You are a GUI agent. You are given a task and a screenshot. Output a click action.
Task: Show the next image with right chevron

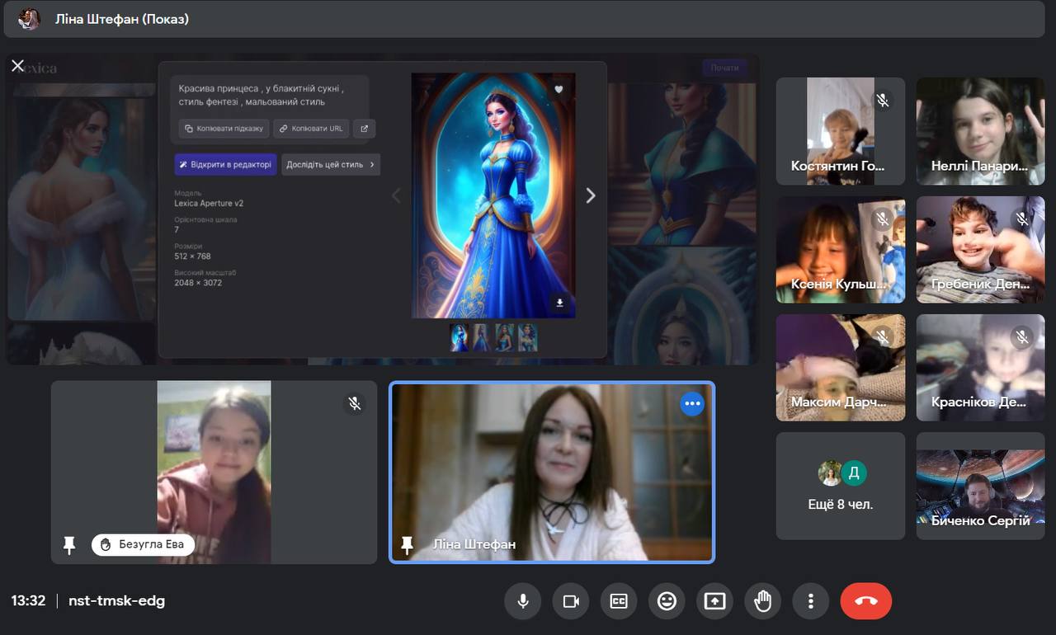[x=590, y=195]
